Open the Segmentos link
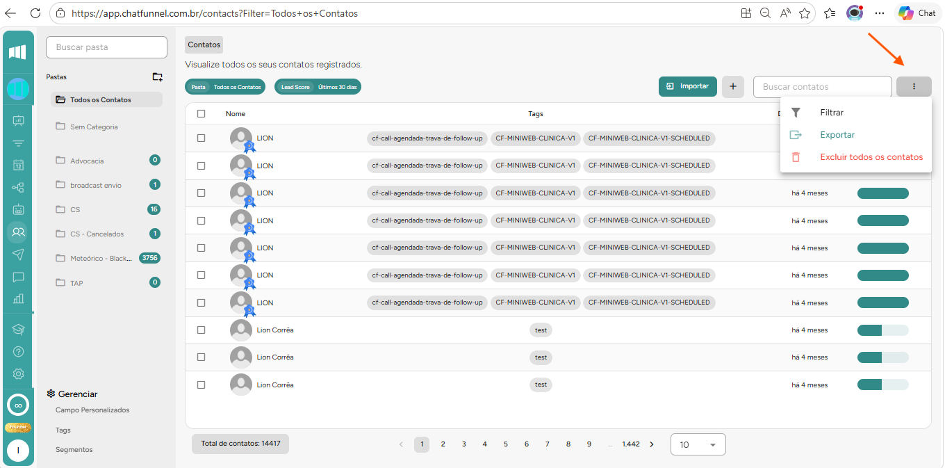Viewport: 945px width, 468px height. click(x=74, y=450)
